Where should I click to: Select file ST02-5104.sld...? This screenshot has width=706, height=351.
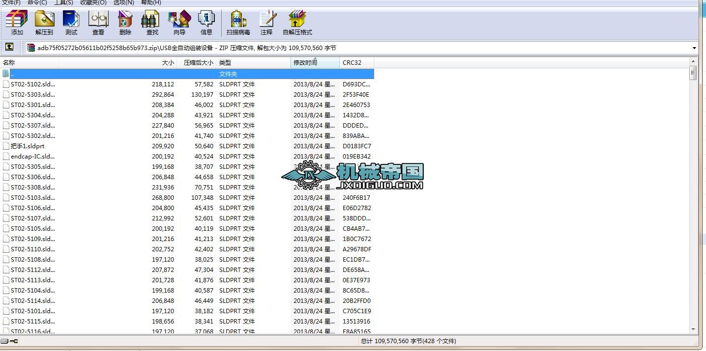click(33, 290)
